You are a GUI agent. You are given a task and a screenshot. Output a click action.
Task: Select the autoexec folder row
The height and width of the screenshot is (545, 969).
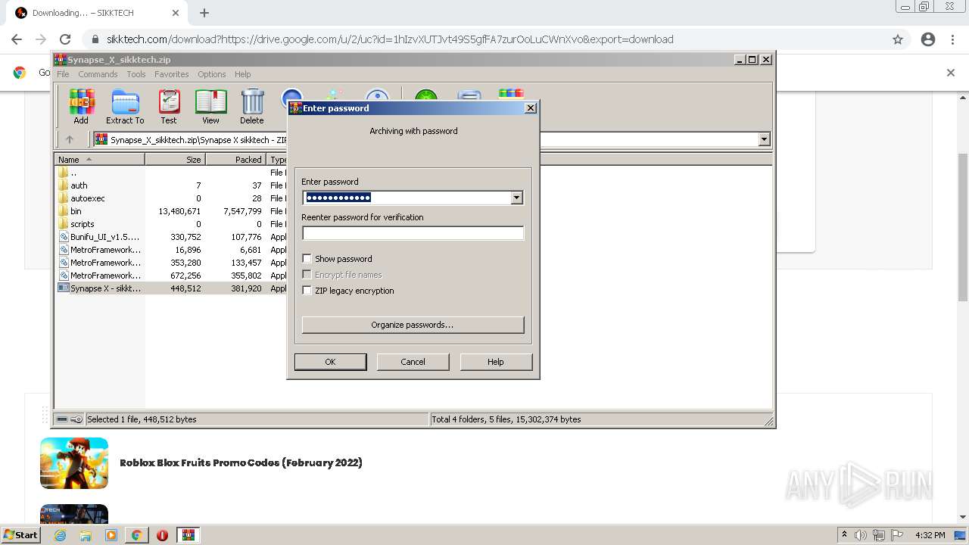(170, 198)
